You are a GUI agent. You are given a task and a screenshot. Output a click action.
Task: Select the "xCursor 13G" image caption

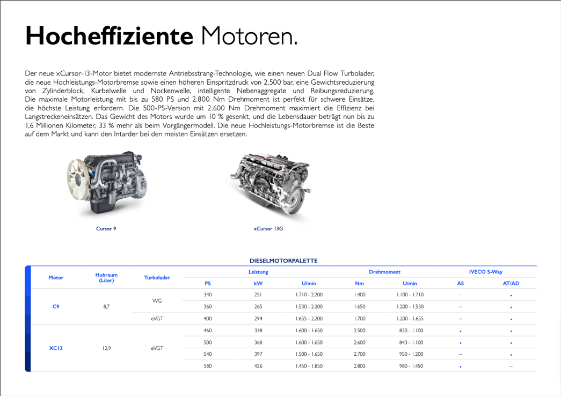[268, 229]
